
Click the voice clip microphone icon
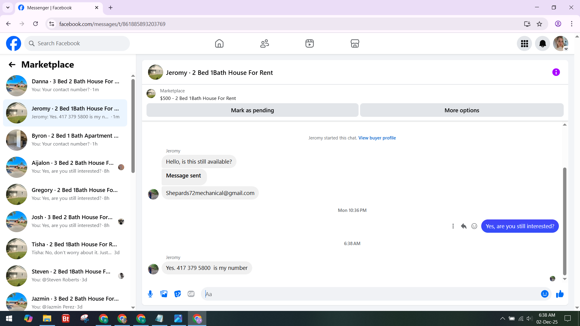(x=150, y=294)
